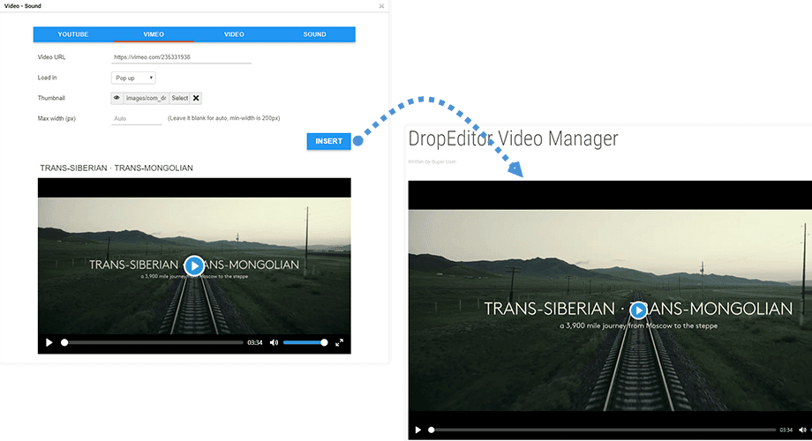Viewport: 812px width, 441px height.
Task: Mute the DropEditor page video
Action: (802, 430)
